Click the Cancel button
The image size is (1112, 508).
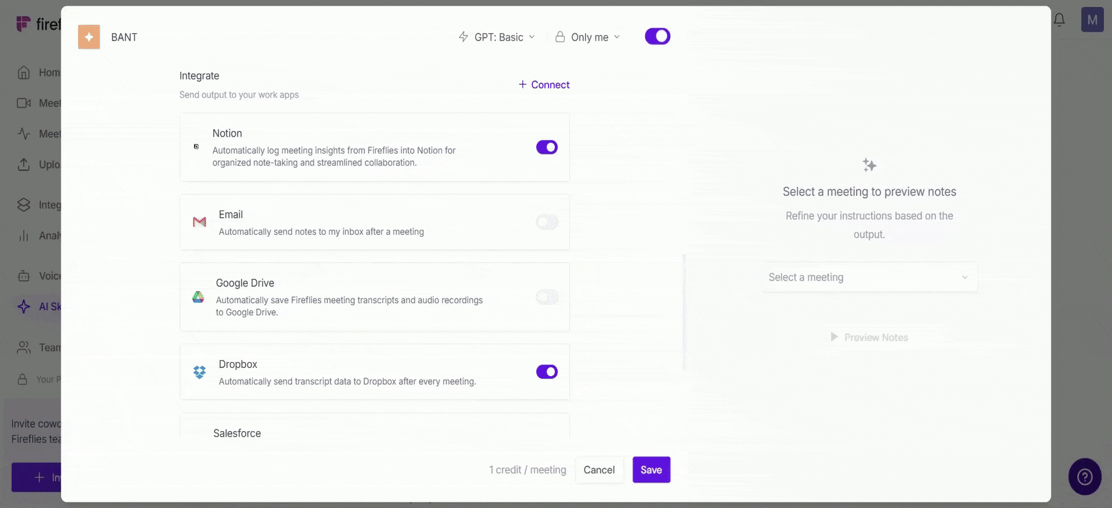pyautogui.click(x=599, y=470)
